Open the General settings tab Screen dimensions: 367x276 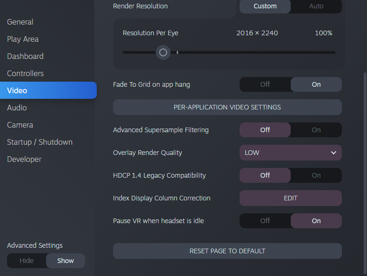click(x=20, y=22)
